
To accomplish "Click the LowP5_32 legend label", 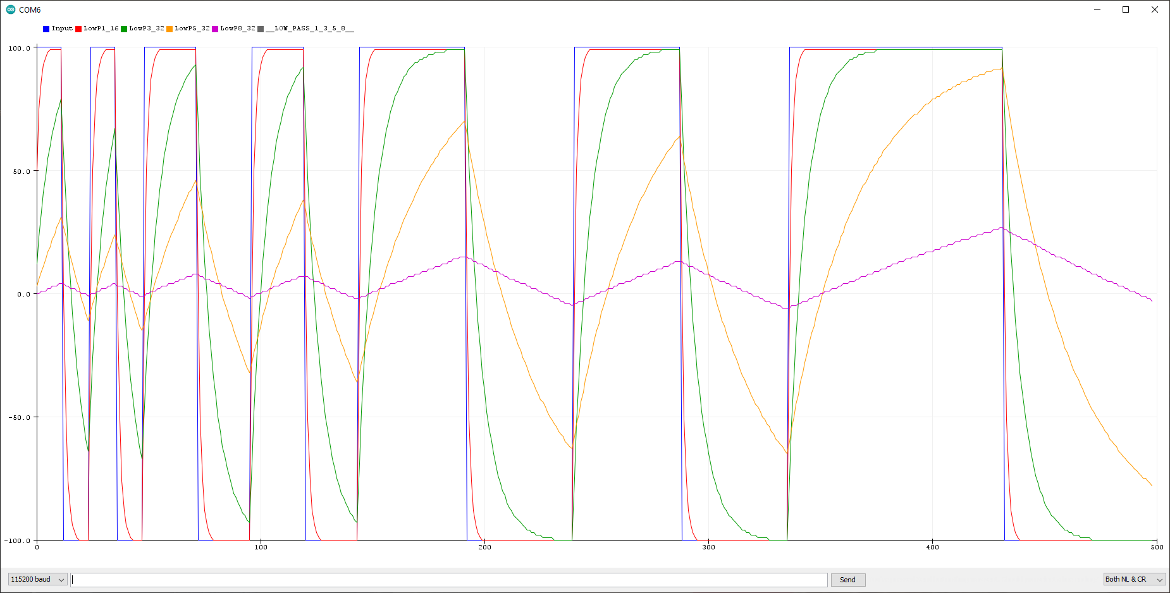I will click(192, 28).
